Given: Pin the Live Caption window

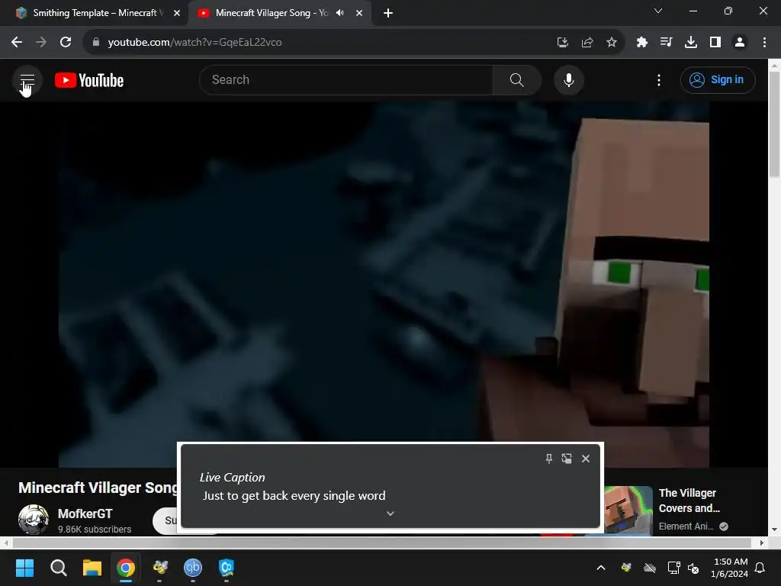Looking at the screenshot, I should pos(548,459).
